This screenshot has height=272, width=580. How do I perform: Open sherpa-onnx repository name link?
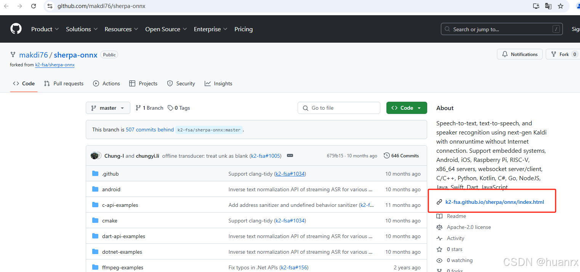[75, 55]
